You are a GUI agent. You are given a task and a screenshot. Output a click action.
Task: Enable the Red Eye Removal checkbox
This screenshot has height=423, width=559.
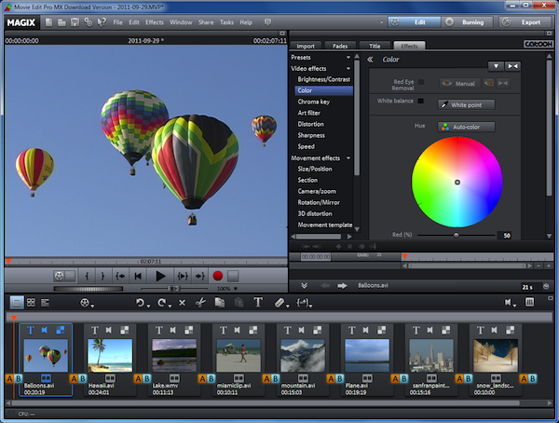pyautogui.click(x=420, y=83)
